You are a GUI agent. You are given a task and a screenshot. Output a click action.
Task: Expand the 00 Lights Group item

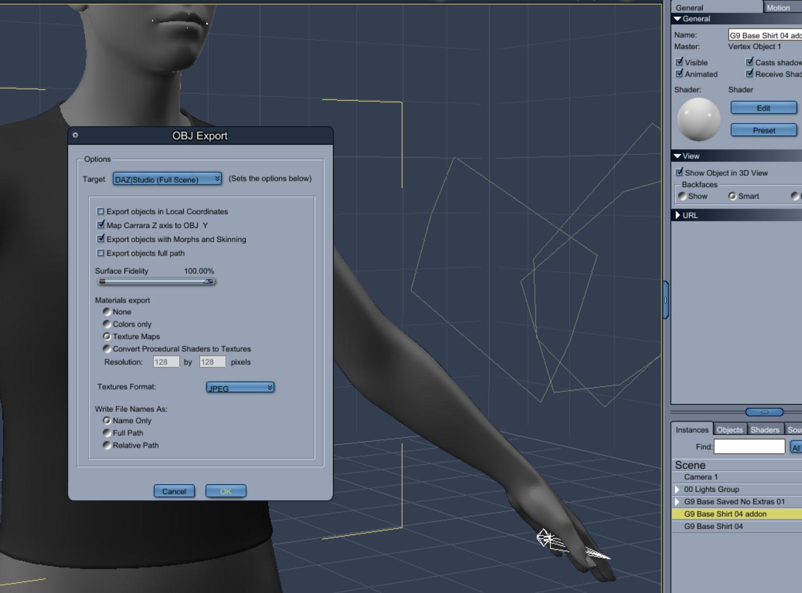click(x=677, y=490)
